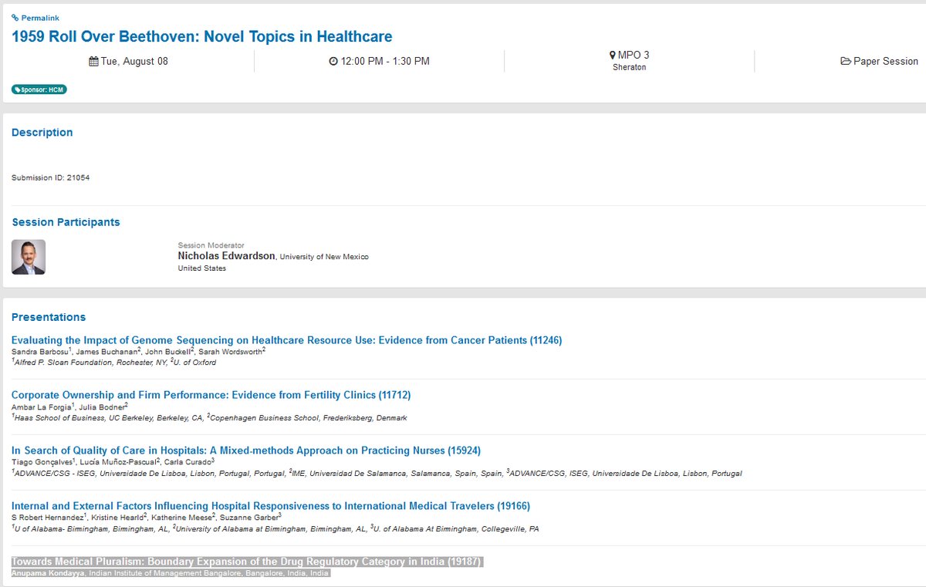Viewport: 926px width, 587px height.
Task: Open Corporate Ownership and Firm Performance presentation
Action: point(210,395)
